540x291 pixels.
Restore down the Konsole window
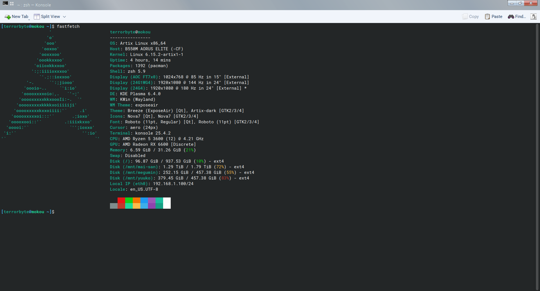tap(520, 3)
